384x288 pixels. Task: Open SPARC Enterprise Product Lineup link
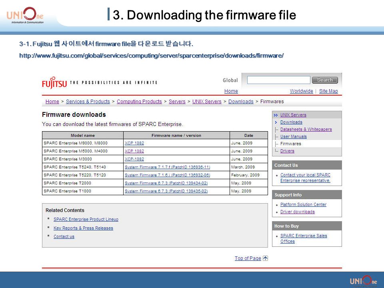click(86, 219)
